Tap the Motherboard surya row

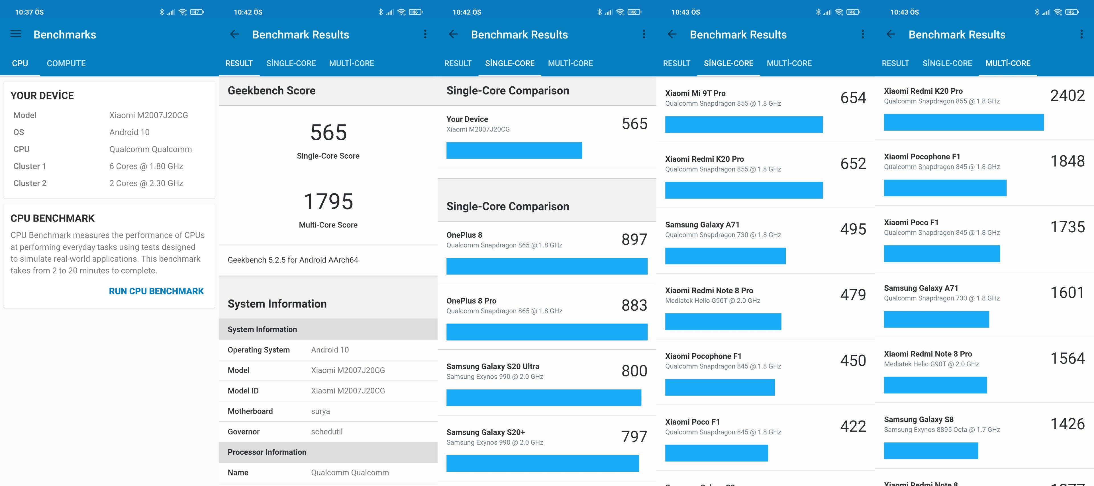pos(328,411)
